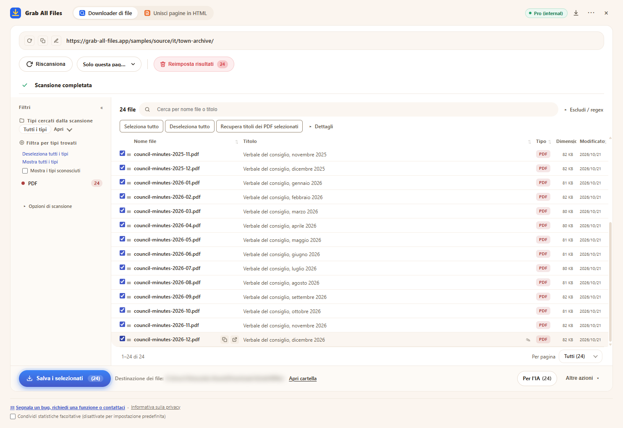
Task: Click the reload icon beside the URL
Action: 29,41
